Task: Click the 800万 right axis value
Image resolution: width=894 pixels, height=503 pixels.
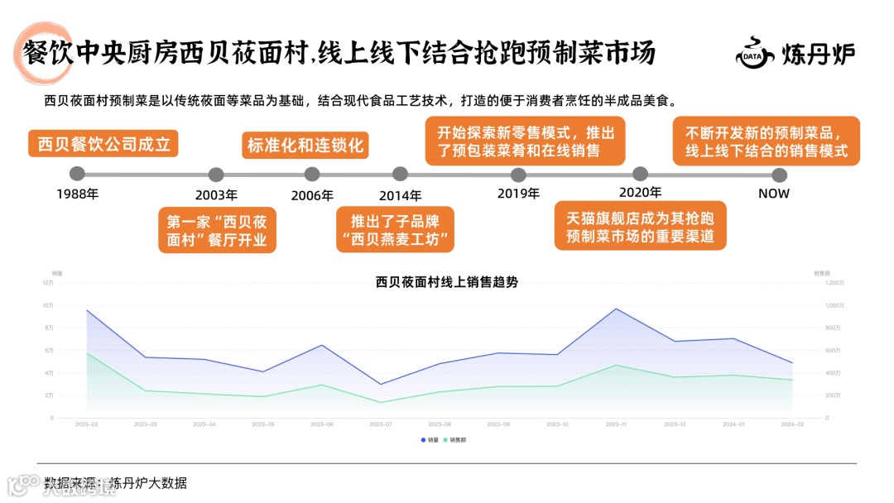Action: (x=833, y=328)
